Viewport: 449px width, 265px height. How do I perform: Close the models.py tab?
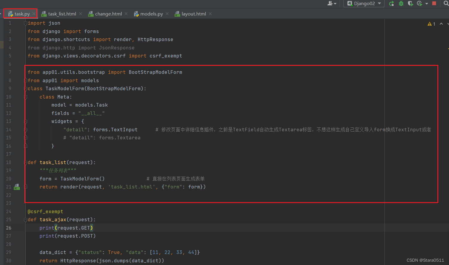coord(167,14)
